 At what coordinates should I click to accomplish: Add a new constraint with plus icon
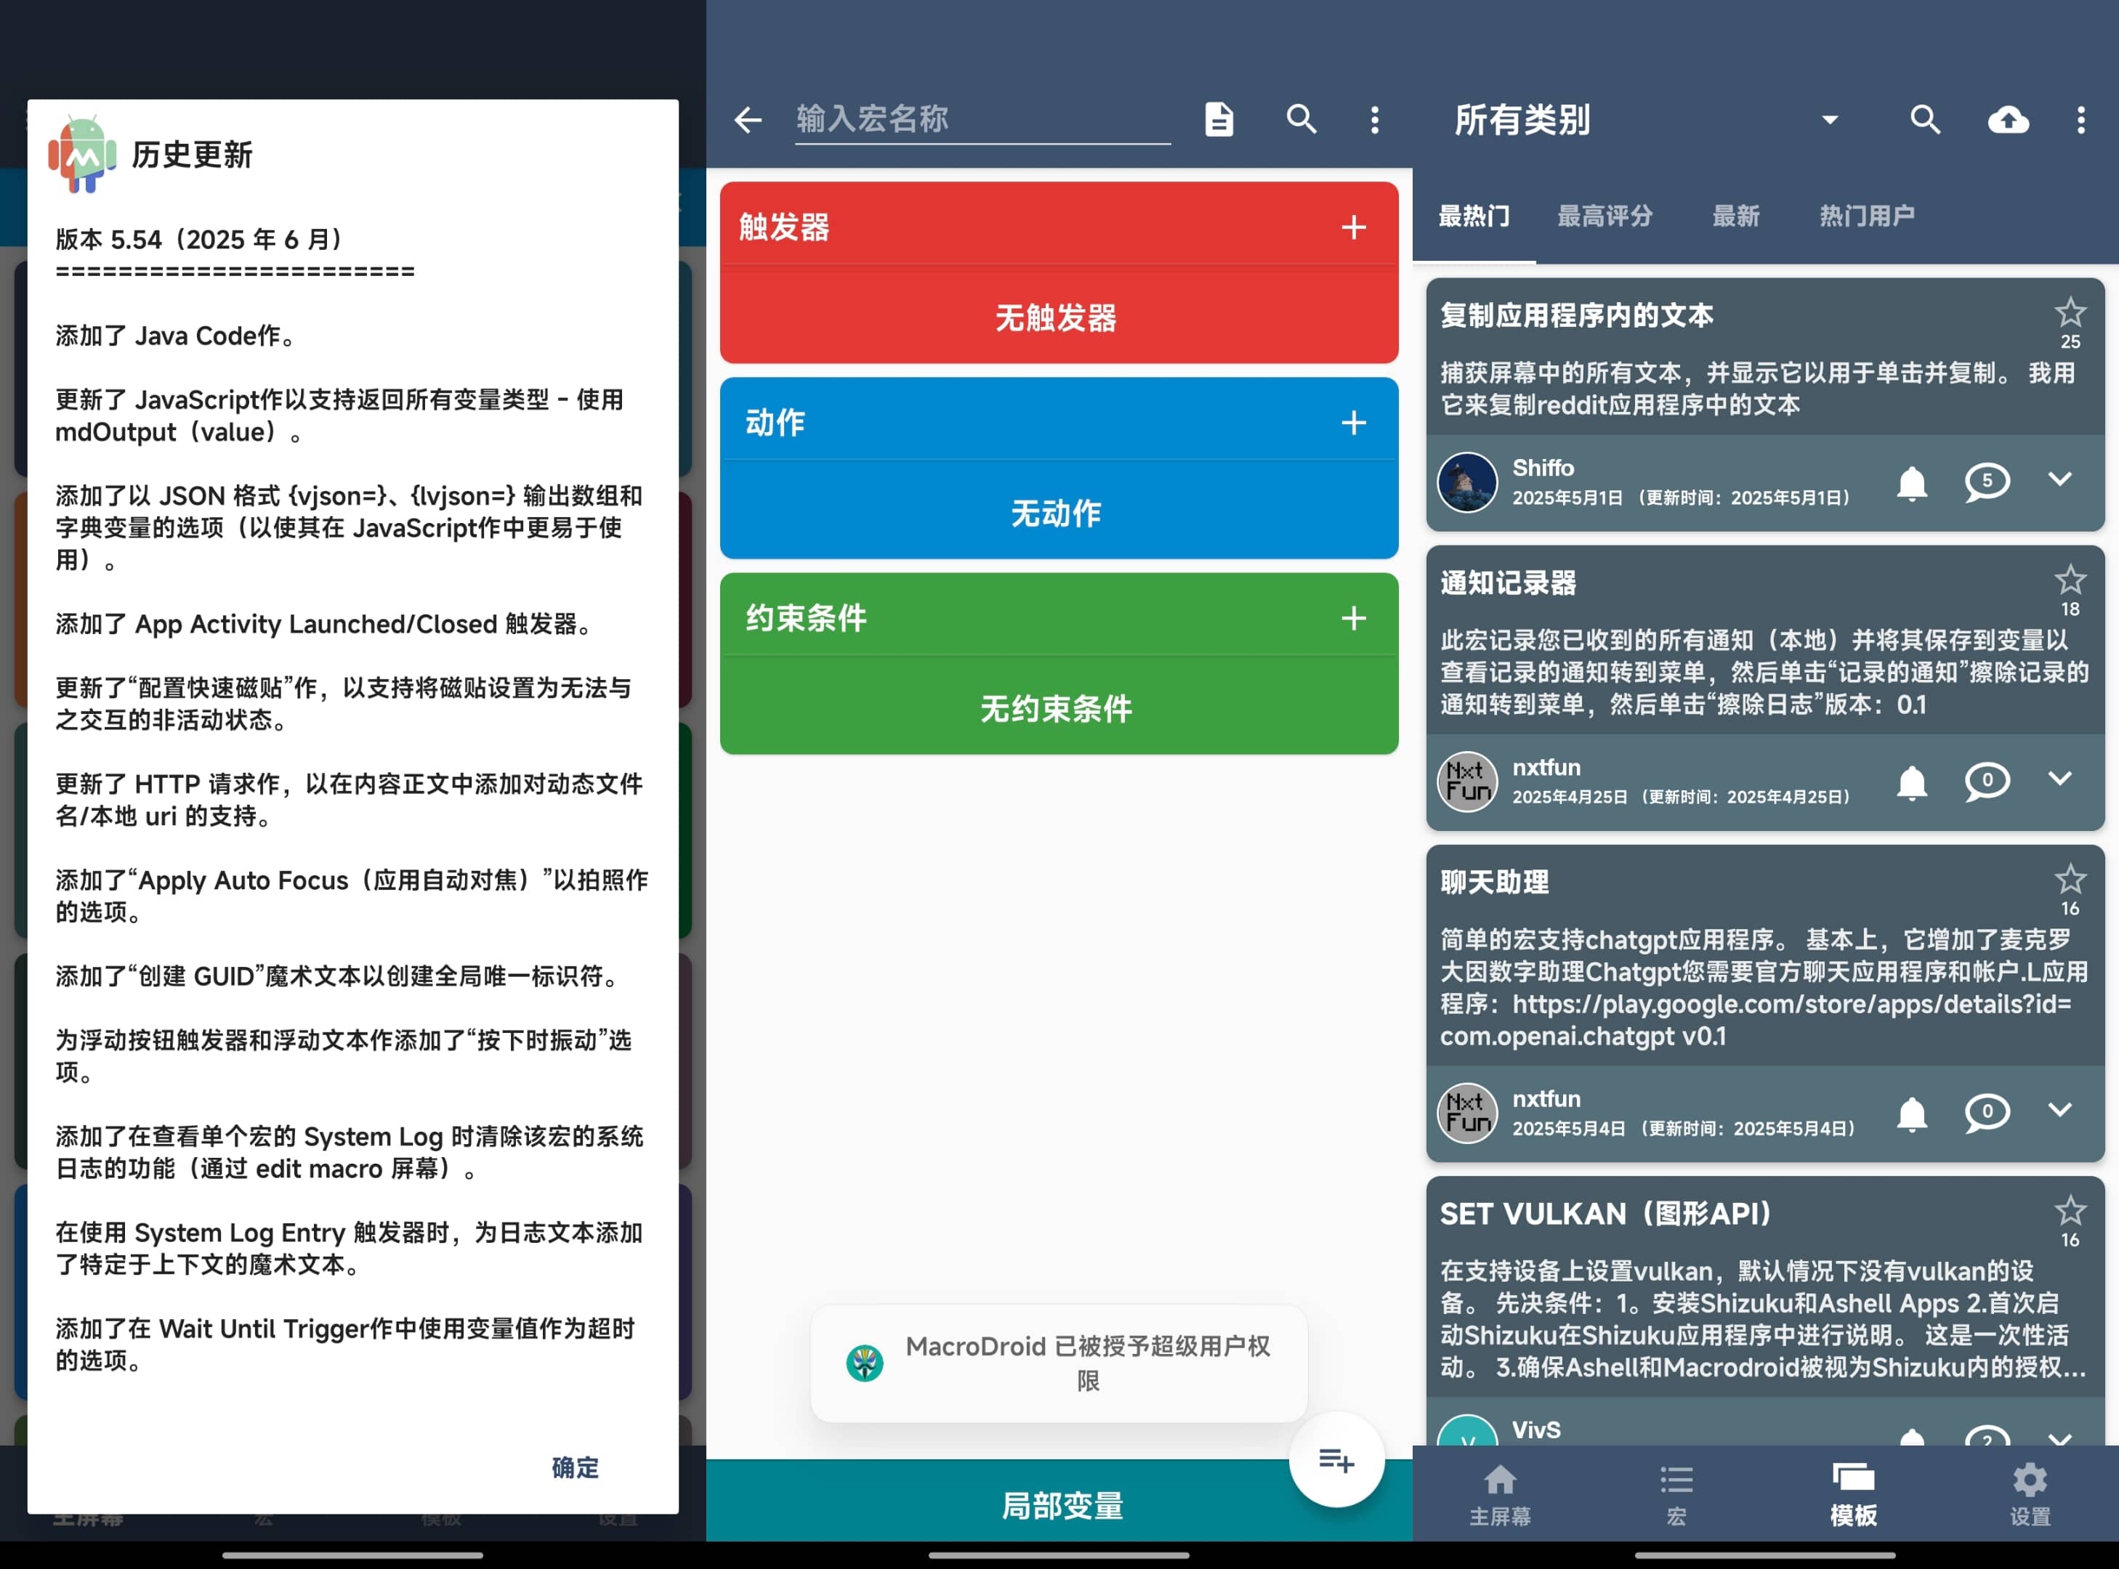(1353, 618)
